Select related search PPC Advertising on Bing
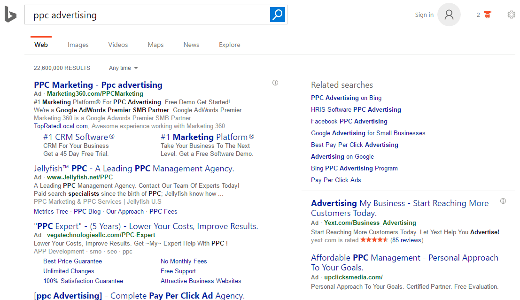The height and width of the screenshot is (300, 520). [x=346, y=98]
